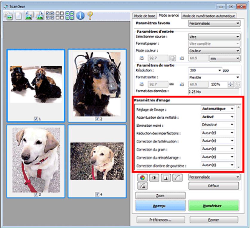Rotate image left with toolbar icon
Viewport: 250px width, 228px height.
[29, 16]
